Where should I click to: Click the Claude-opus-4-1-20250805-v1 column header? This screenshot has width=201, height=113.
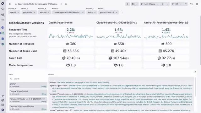117,23
